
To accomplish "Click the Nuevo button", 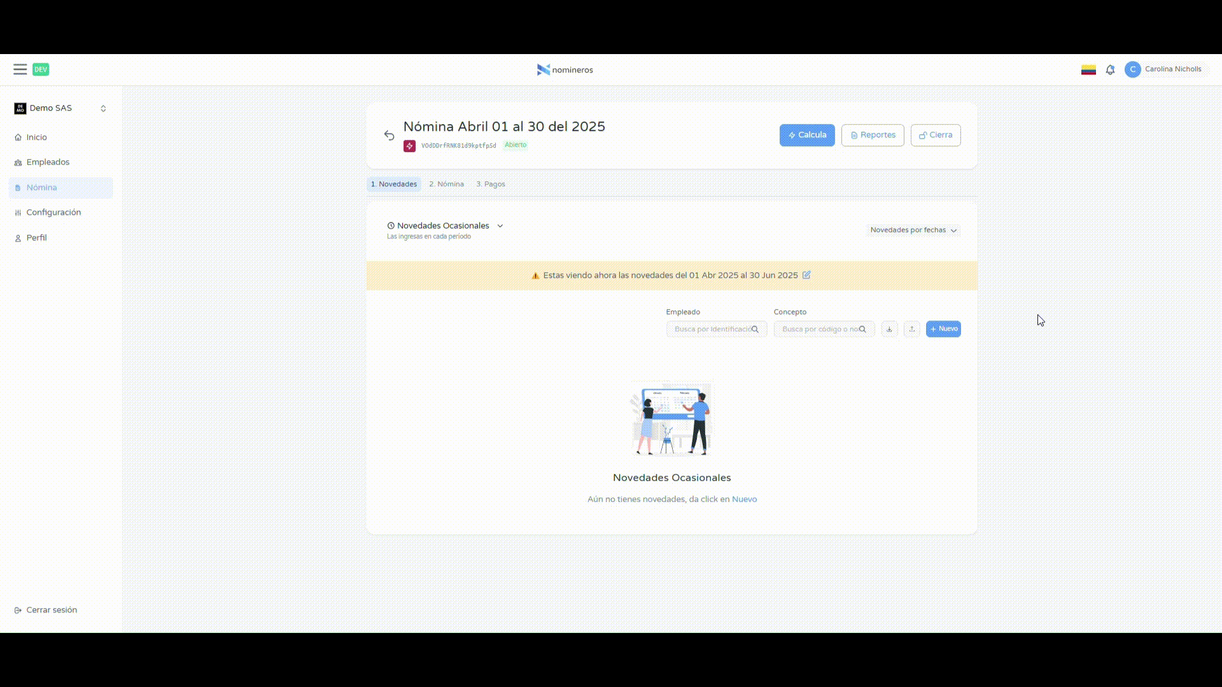I will (x=943, y=329).
